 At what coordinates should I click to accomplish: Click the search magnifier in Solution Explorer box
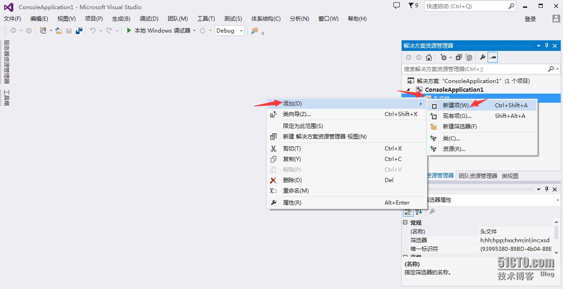point(551,69)
